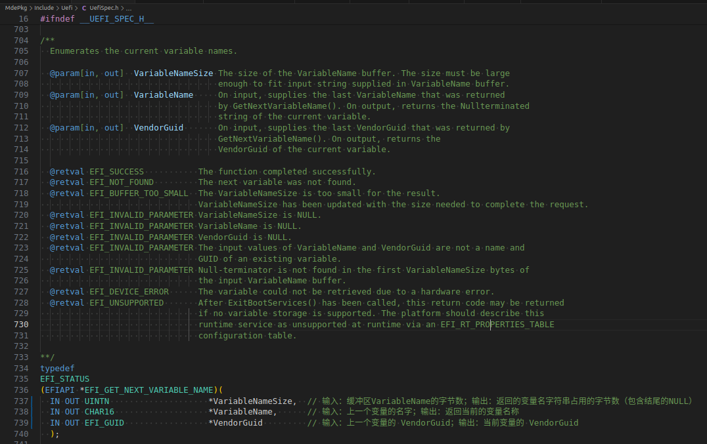Open the Uefi breadcrumb dropdown
Image resolution: width=707 pixels, height=444 pixels.
66,8
